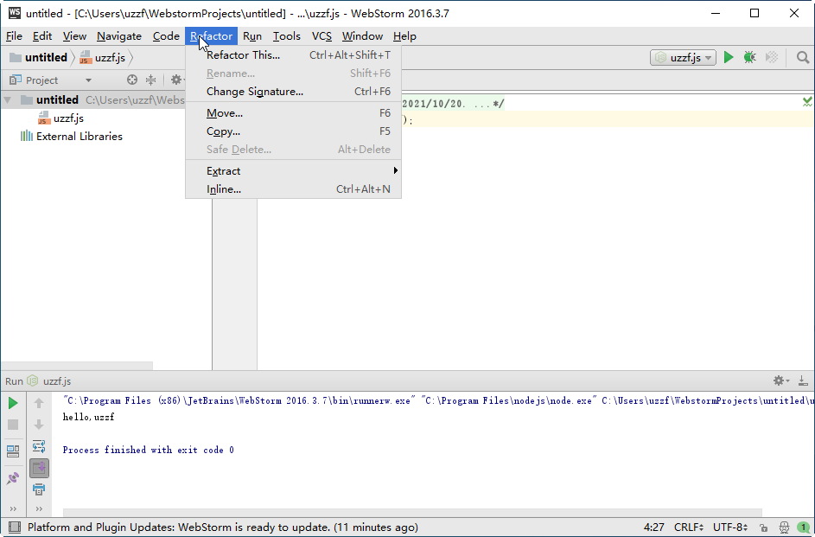The width and height of the screenshot is (815, 537).
Task: Pin the Run tab with the pin icon
Action: [13, 477]
